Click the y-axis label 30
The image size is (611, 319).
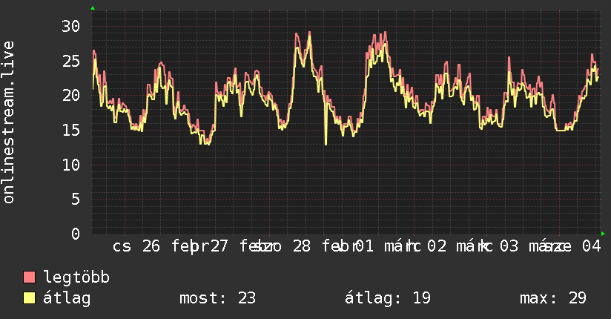click(x=71, y=27)
